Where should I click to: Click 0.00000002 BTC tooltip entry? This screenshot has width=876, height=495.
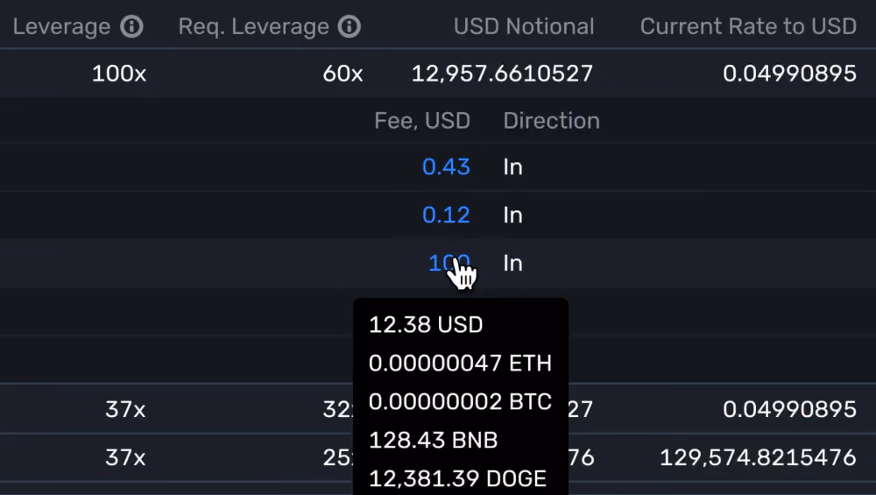[x=461, y=402]
